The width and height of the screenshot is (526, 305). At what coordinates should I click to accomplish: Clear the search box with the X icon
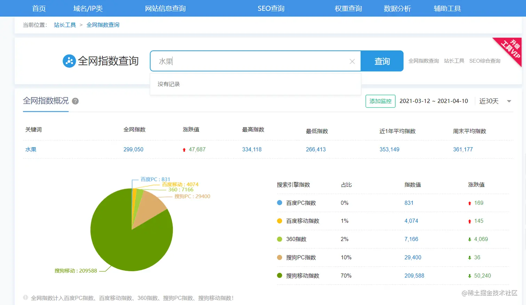[x=352, y=61]
